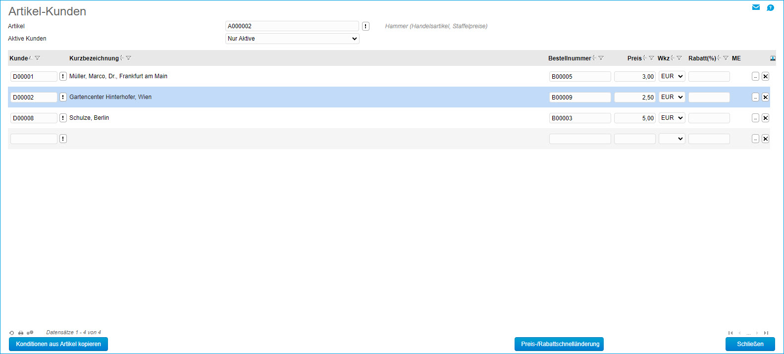Open the currency dropdown in the empty row
Image resolution: width=784 pixels, height=354 pixels.
(x=672, y=139)
